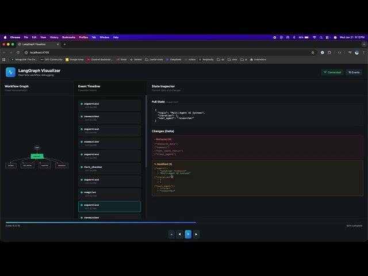The width and height of the screenshot is (368, 276).
Task: Jump to the first event in playback
Action: tap(171, 234)
